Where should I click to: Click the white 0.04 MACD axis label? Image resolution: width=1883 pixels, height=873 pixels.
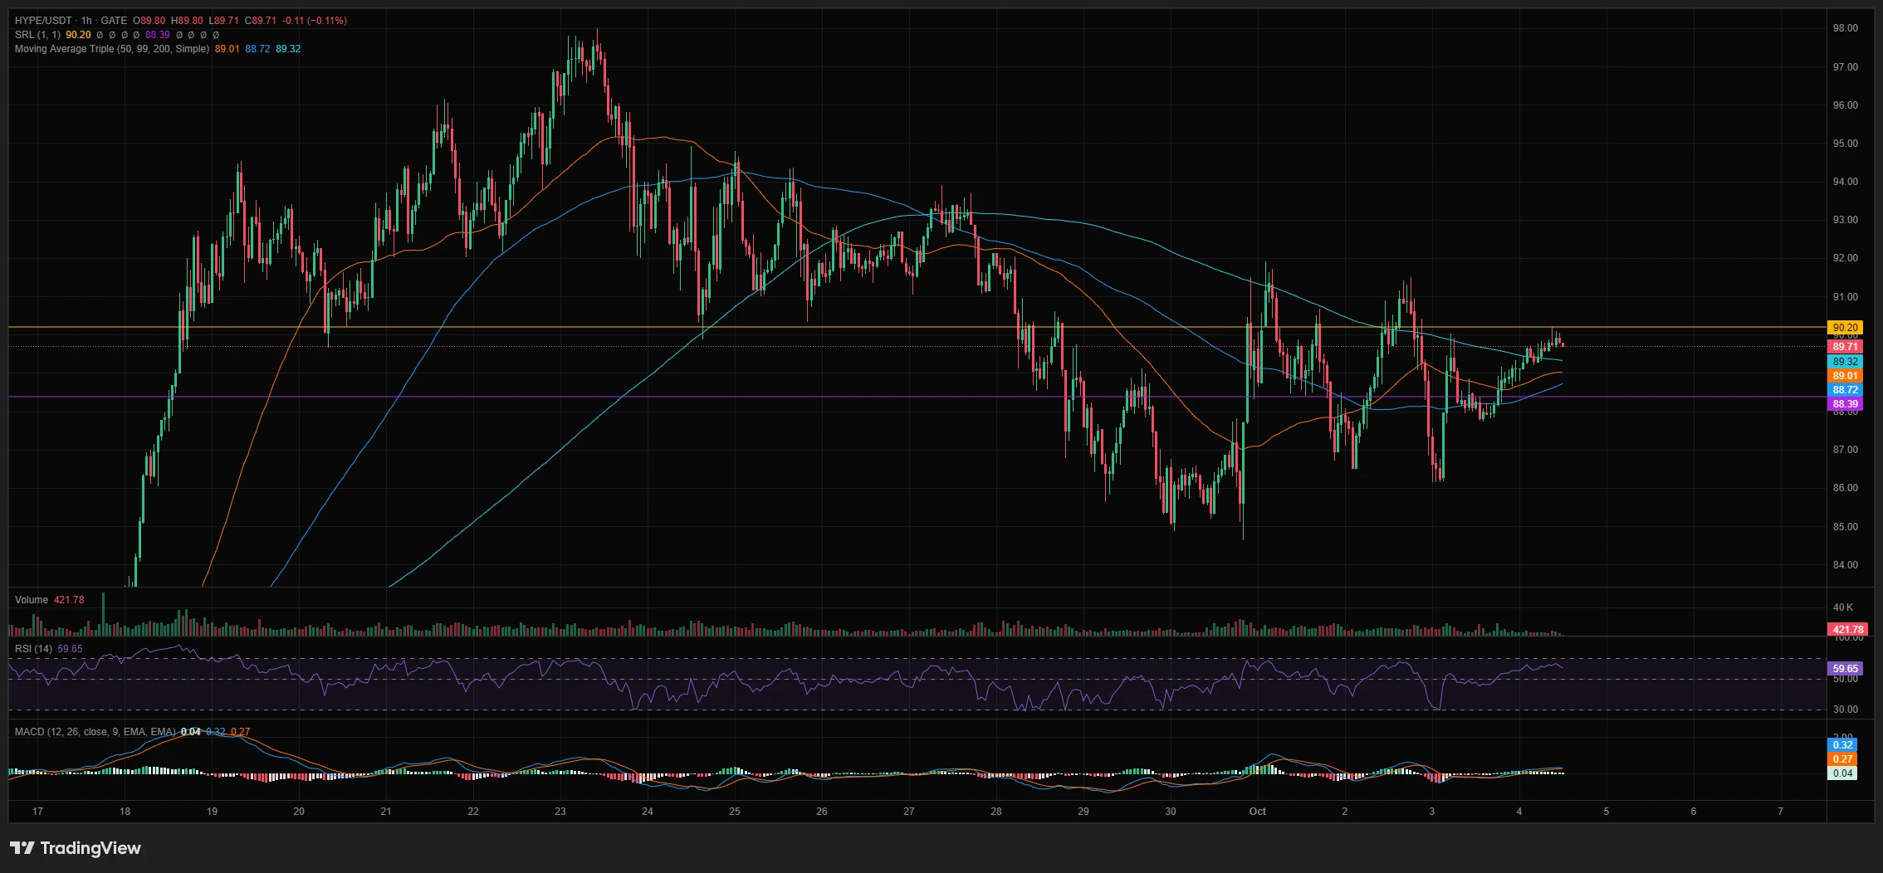click(x=1842, y=773)
